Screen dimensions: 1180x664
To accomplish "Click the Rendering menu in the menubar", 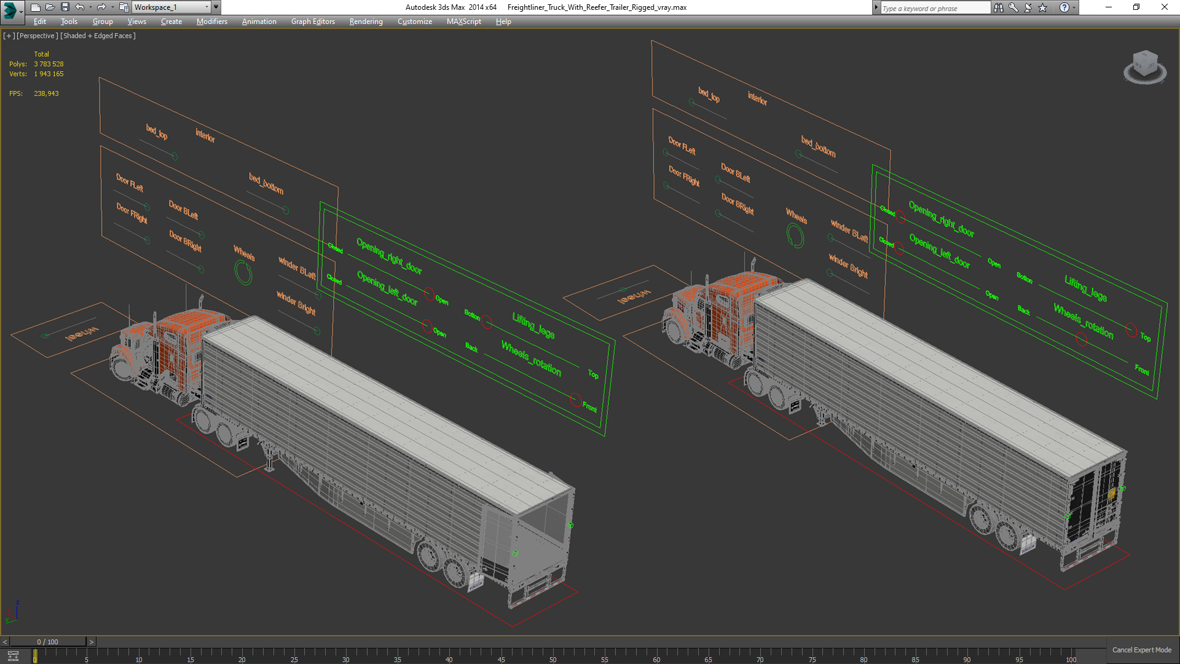I will (366, 21).
